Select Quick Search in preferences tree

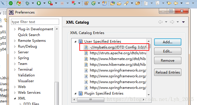coord(29,35)
